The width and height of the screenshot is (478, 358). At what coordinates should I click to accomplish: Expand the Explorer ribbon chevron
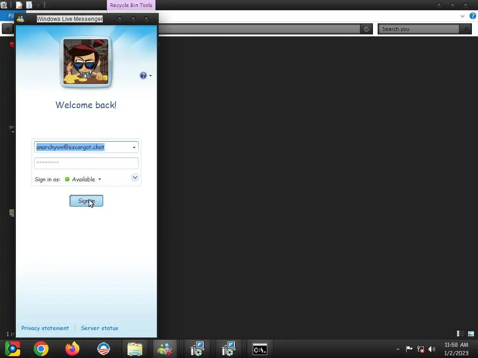(463, 16)
